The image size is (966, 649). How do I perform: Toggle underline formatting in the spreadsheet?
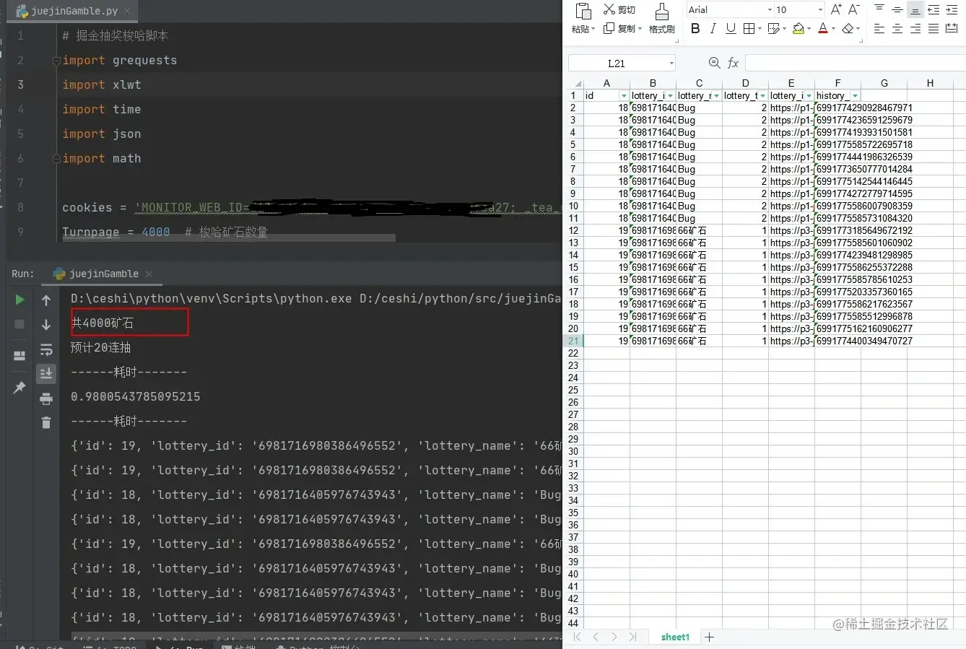731,28
